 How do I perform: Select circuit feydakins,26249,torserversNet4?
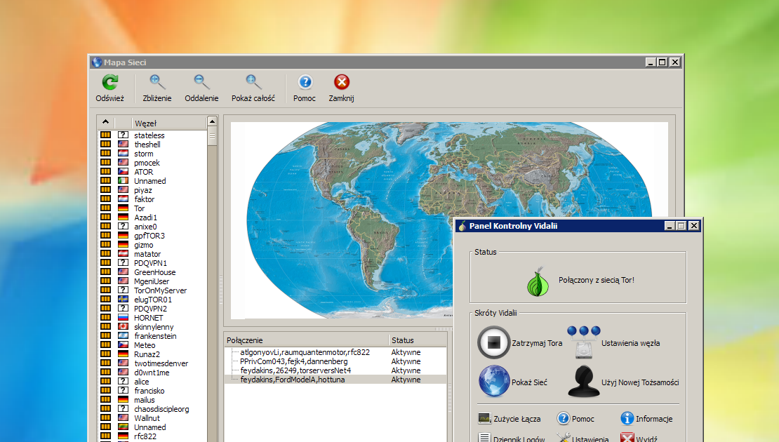pos(295,370)
